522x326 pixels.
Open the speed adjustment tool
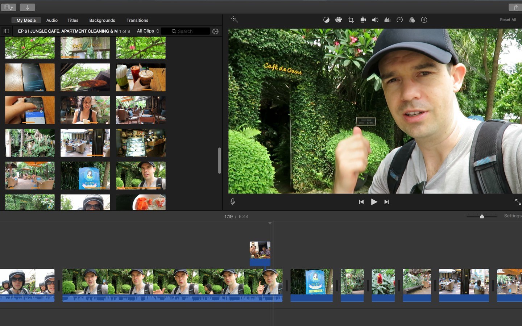399,20
